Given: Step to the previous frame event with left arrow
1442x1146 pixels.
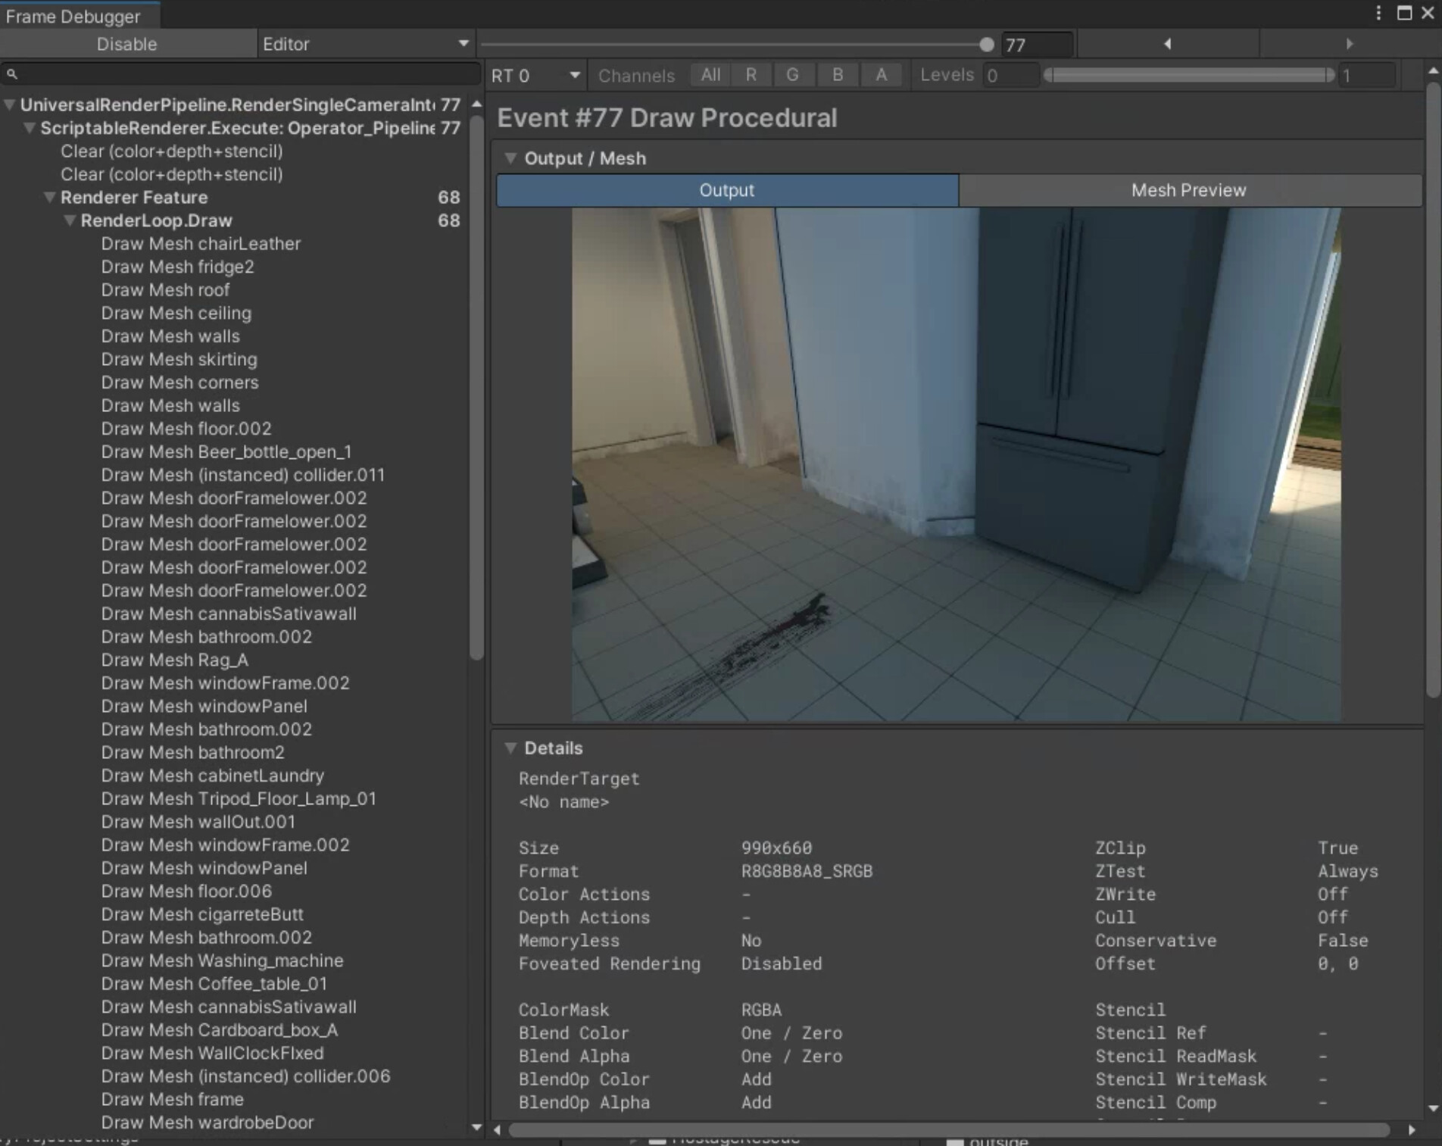Looking at the screenshot, I should point(1167,44).
